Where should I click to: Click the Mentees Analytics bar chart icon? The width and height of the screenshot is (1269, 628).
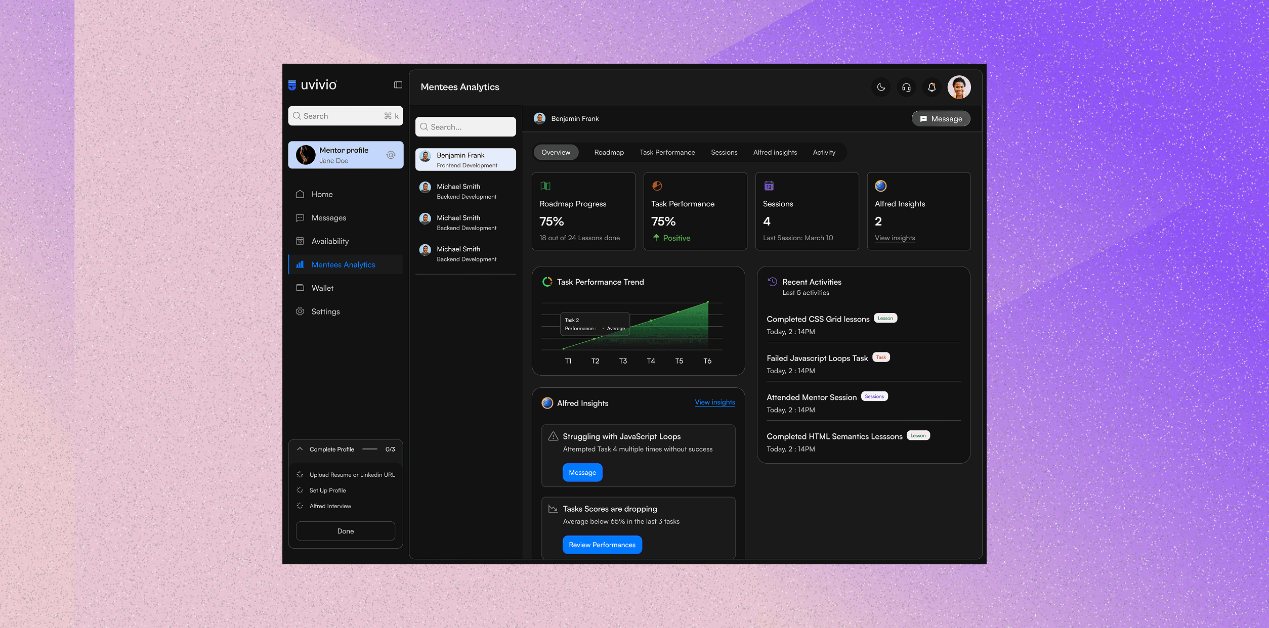pyautogui.click(x=300, y=264)
